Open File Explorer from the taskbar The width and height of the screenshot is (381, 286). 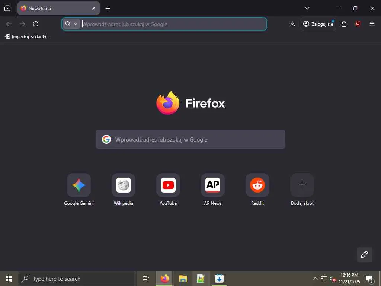click(x=183, y=279)
